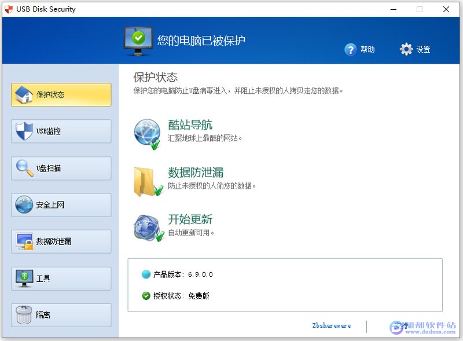Click the earth icon beside 开始更新
The height and width of the screenshot is (341, 463).
tap(149, 228)
